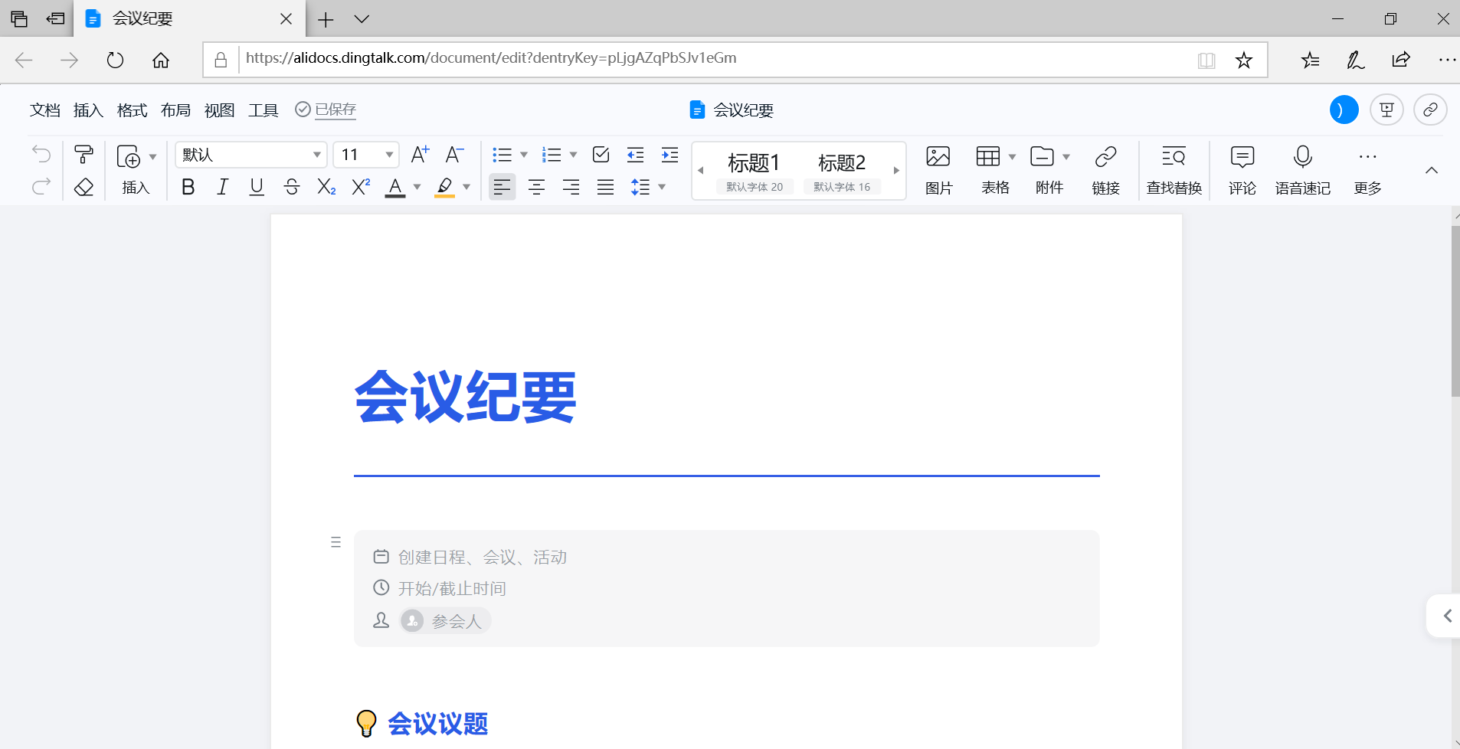Viewport: 1460px width, 749px height.
Task: Apply the 标题1 heading style
Action: pyautogui.click(x=755, y=171)
